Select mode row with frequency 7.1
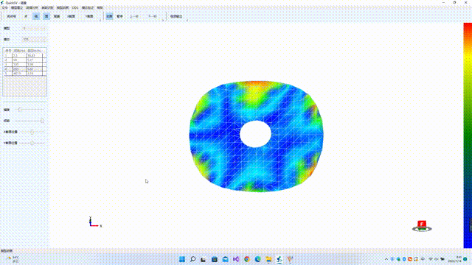The width and height of the screenshot is (472, 265). 24,56
